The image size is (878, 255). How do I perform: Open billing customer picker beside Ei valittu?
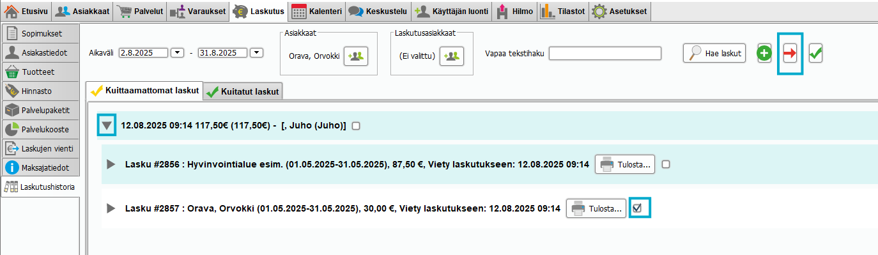pyautogui.click(x=452, y=56)
